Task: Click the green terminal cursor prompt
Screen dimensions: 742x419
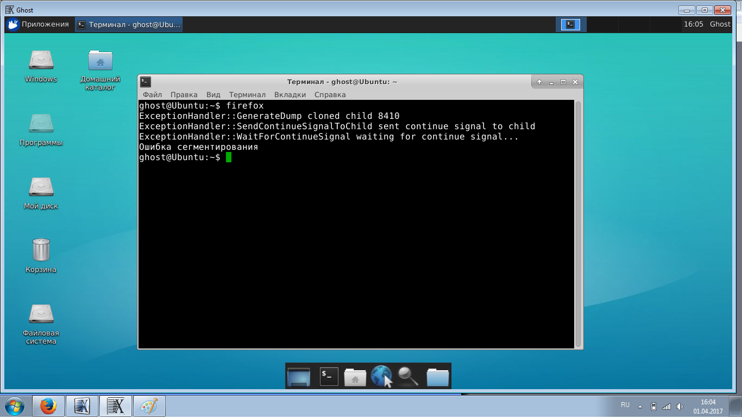Action: coord(229,157)
